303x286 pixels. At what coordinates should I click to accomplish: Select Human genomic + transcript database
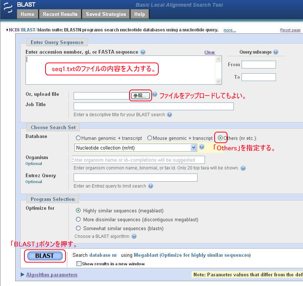pyautogui.click(x=78, y=138)
